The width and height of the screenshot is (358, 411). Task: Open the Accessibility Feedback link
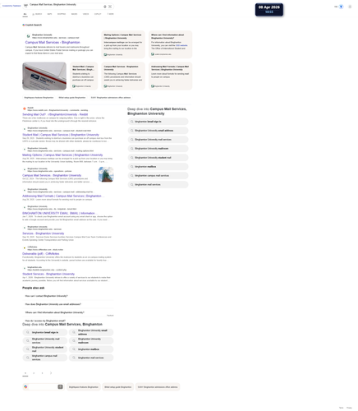[x=11, y=6]
